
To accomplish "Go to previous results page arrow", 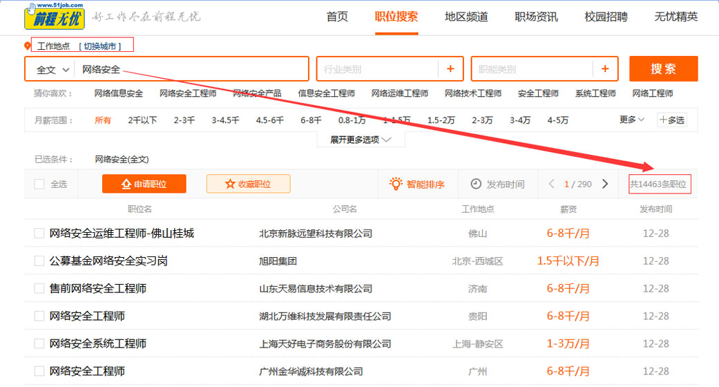I will click(551, 184).
